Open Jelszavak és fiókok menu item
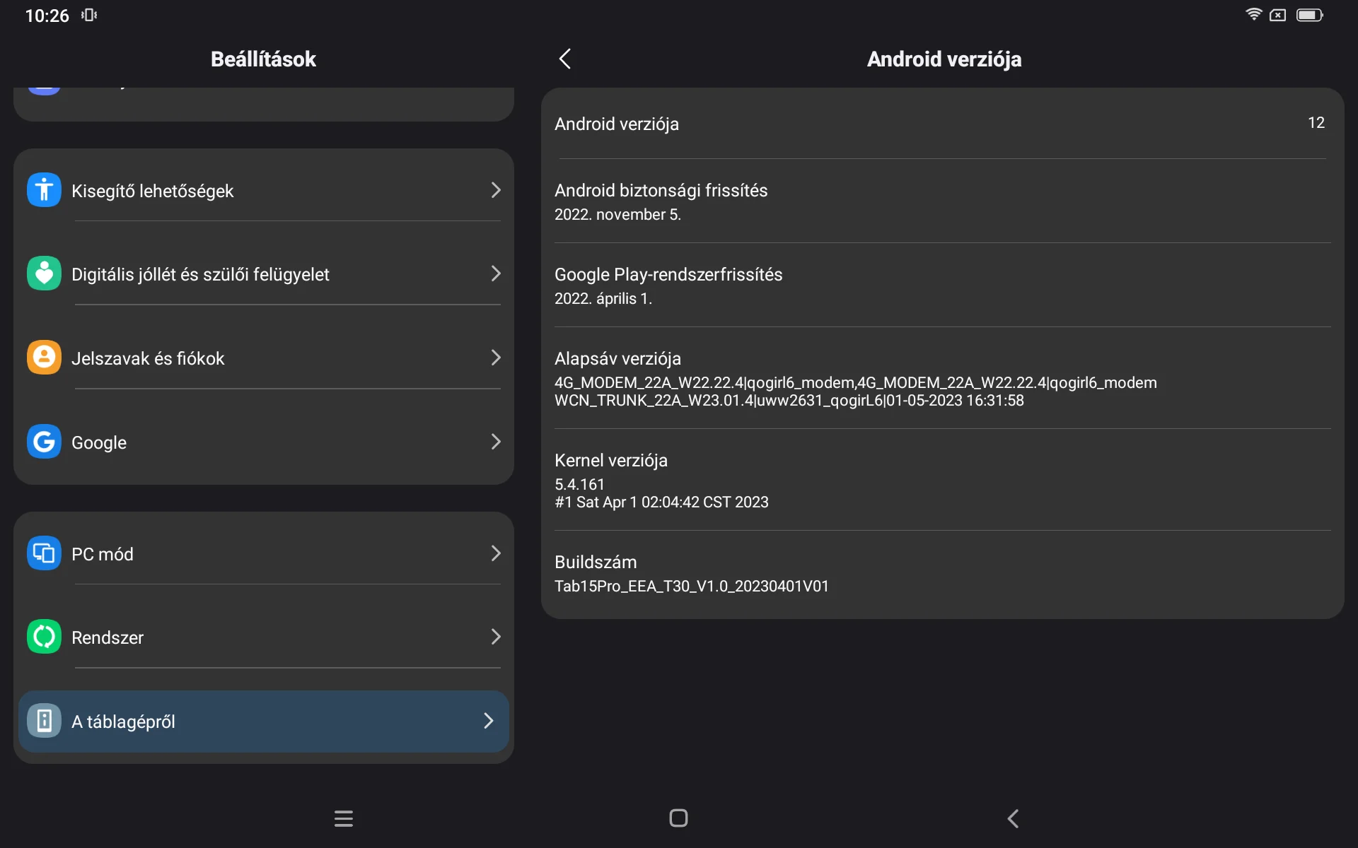The height and width of the screenshot is (848, 1358). (x=148, y=358)
